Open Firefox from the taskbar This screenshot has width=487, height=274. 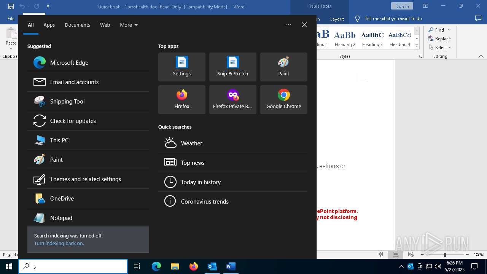pos(193,266)
